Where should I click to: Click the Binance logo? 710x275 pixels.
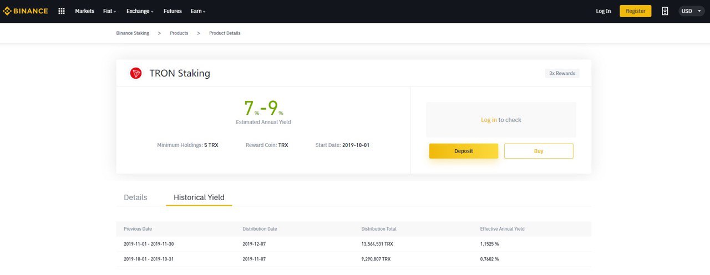pyautogui.click(x=26, y=11)
